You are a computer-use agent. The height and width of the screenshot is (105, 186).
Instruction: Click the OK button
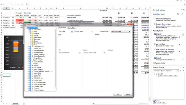pos(118,94)
